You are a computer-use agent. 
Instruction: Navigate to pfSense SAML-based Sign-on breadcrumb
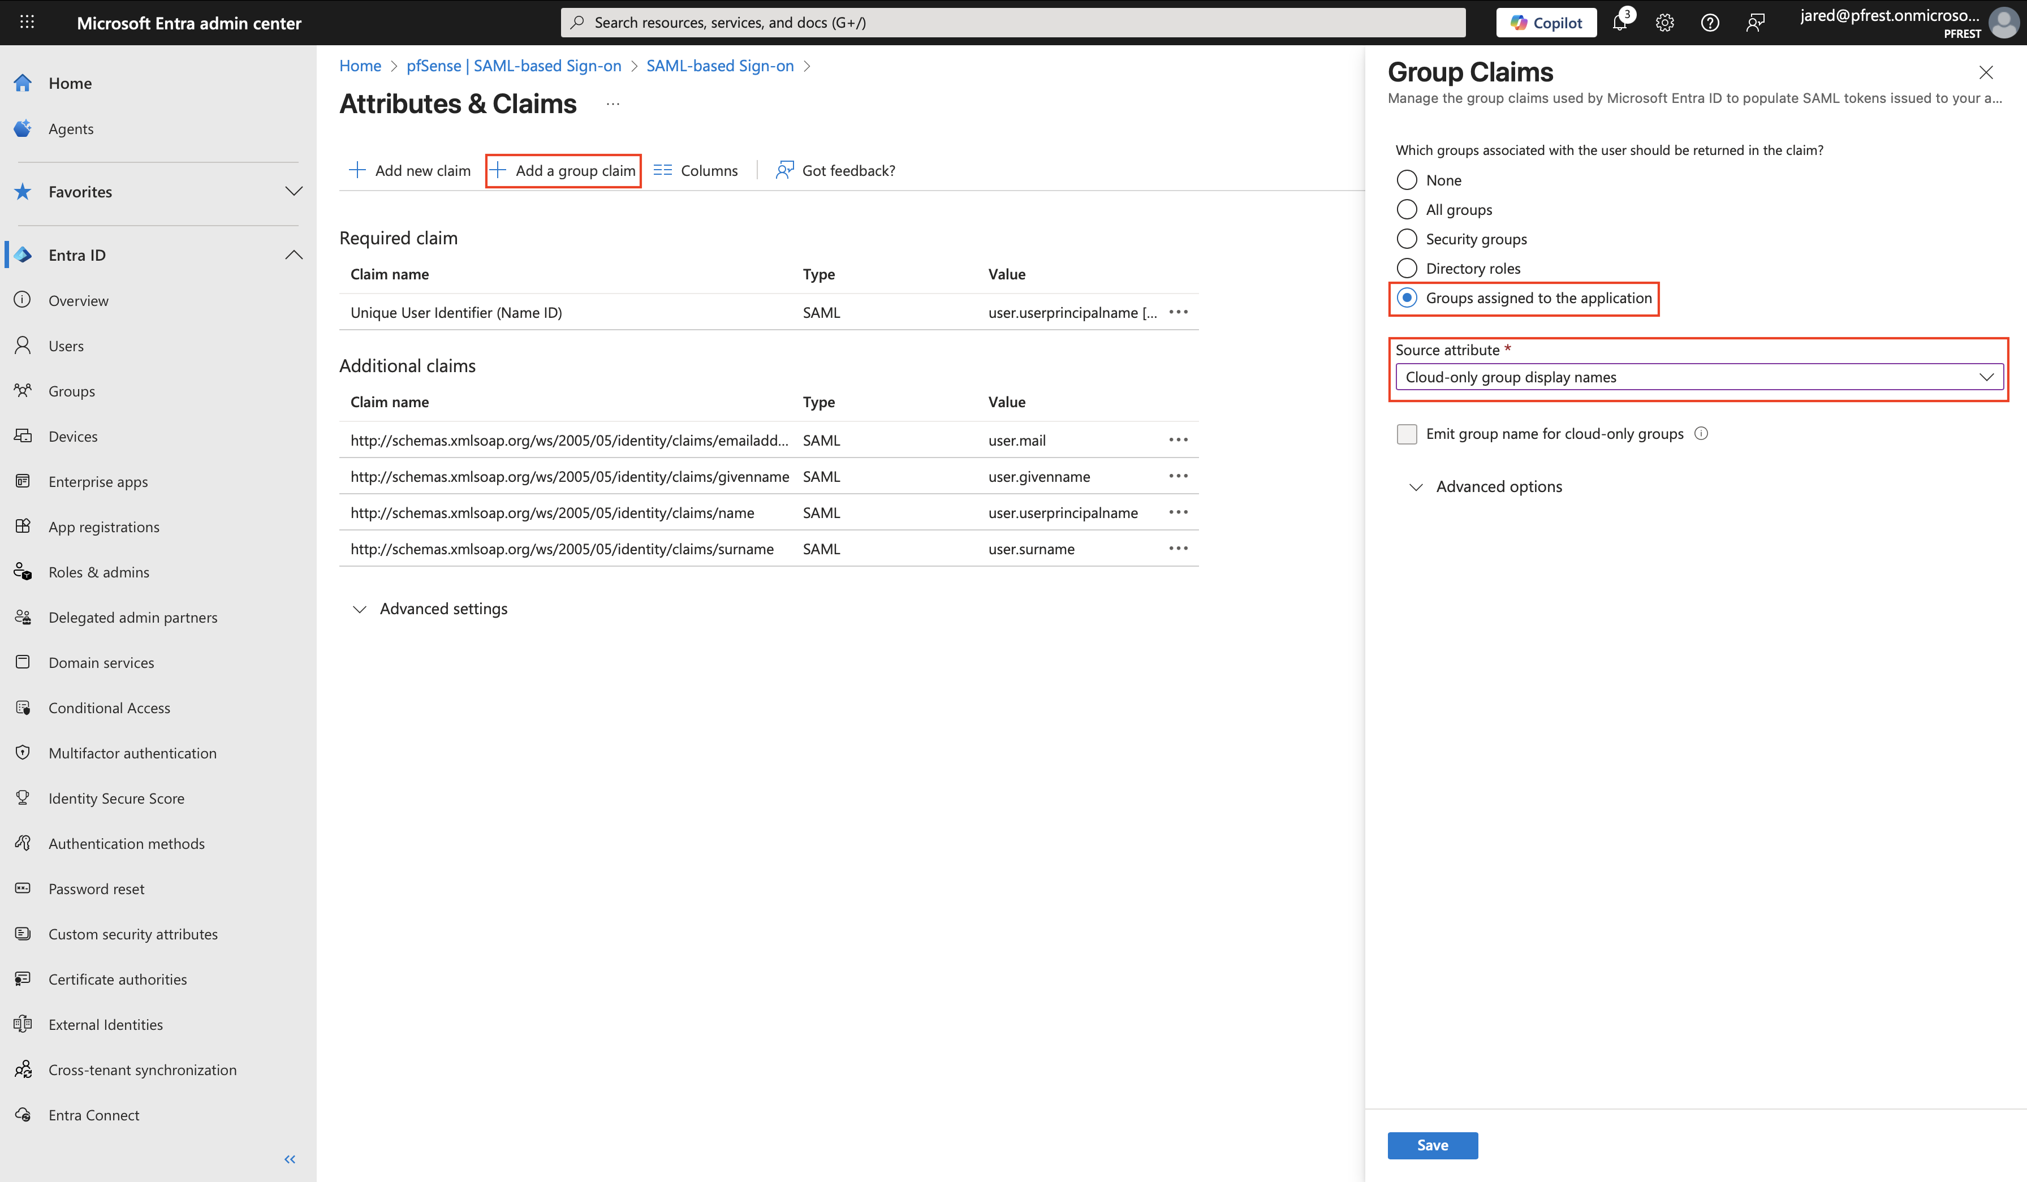513,65
